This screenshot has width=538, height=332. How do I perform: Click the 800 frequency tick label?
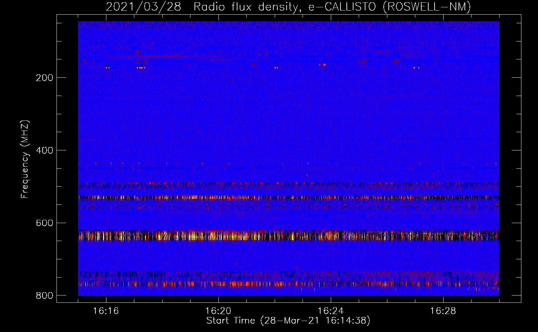coord(45,295)
